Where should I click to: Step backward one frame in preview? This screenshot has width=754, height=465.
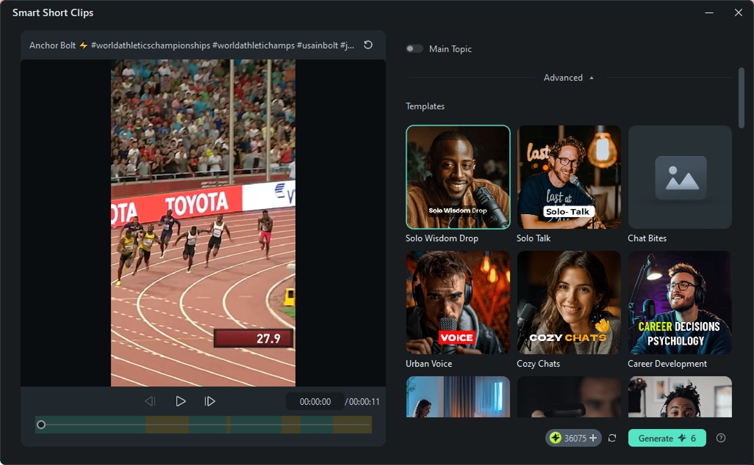tap(150, 401)
